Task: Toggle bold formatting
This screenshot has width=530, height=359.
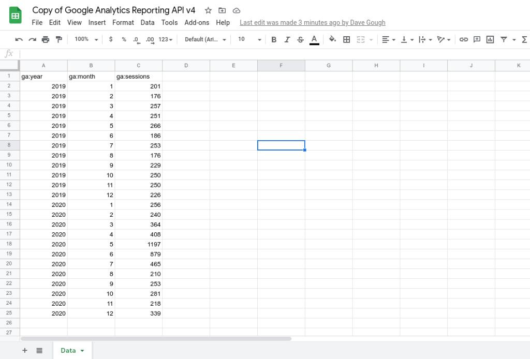Action: (274, 39)
